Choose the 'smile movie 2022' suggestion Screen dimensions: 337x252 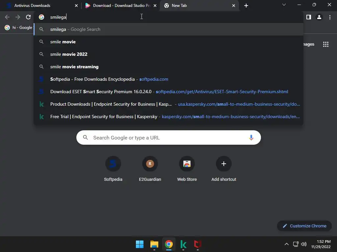tap(168, 54)
